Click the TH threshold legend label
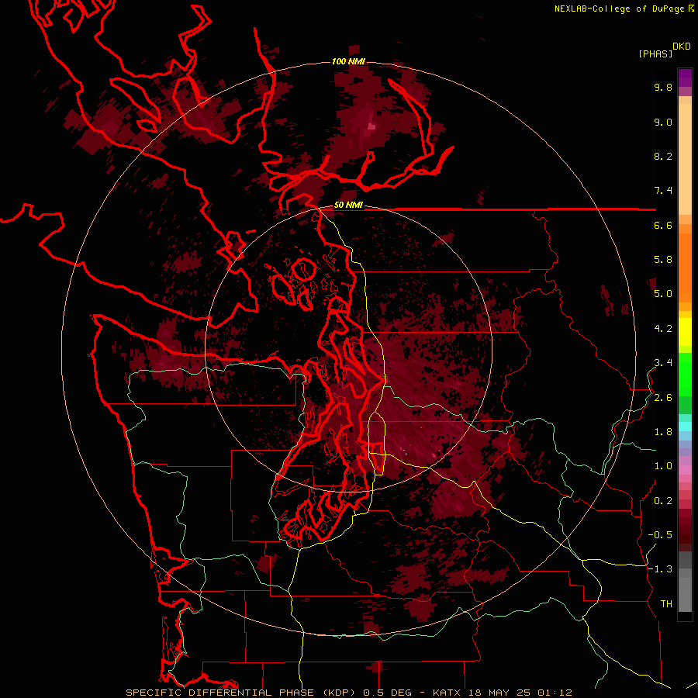 click(666, 604)
